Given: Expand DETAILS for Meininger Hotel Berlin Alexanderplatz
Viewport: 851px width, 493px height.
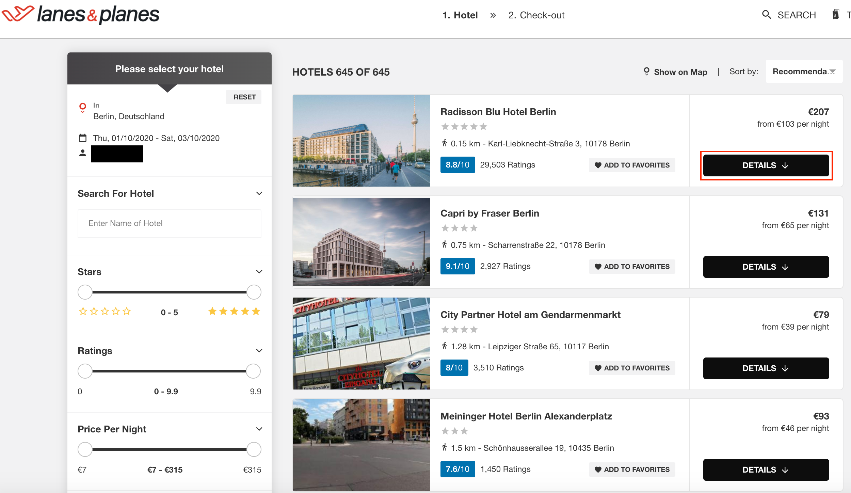Looking at the screenshot, I should (766, 470).
